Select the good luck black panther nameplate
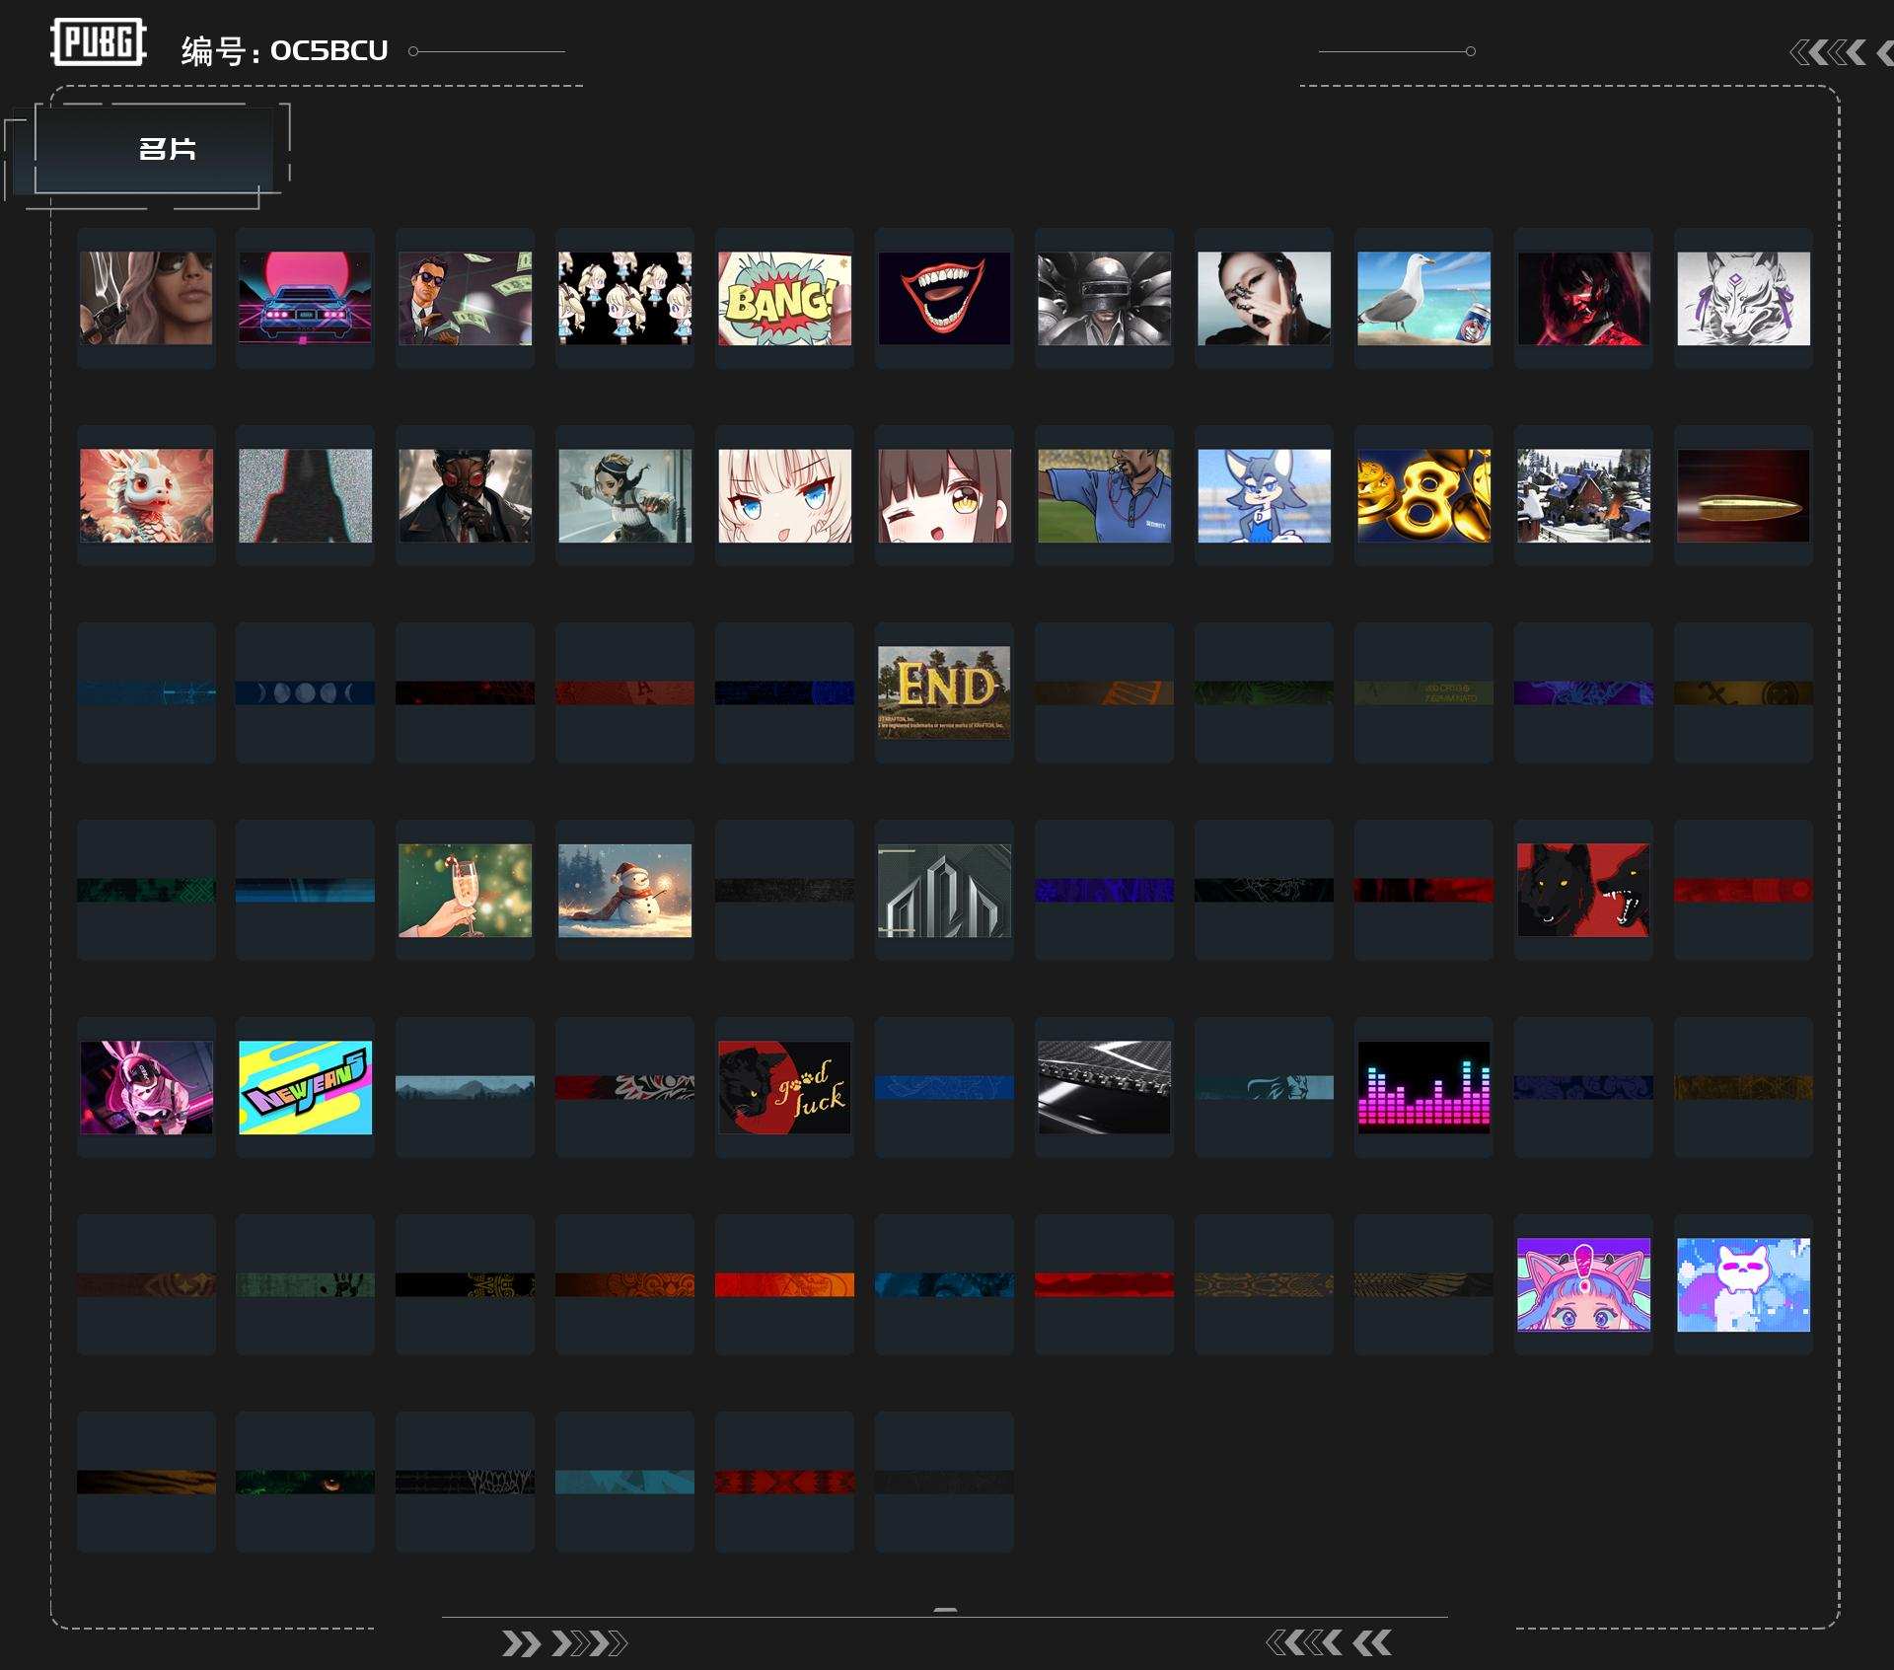Image resolution: width=1894 pixels, height=1670 pixels. pos(784,1087)
